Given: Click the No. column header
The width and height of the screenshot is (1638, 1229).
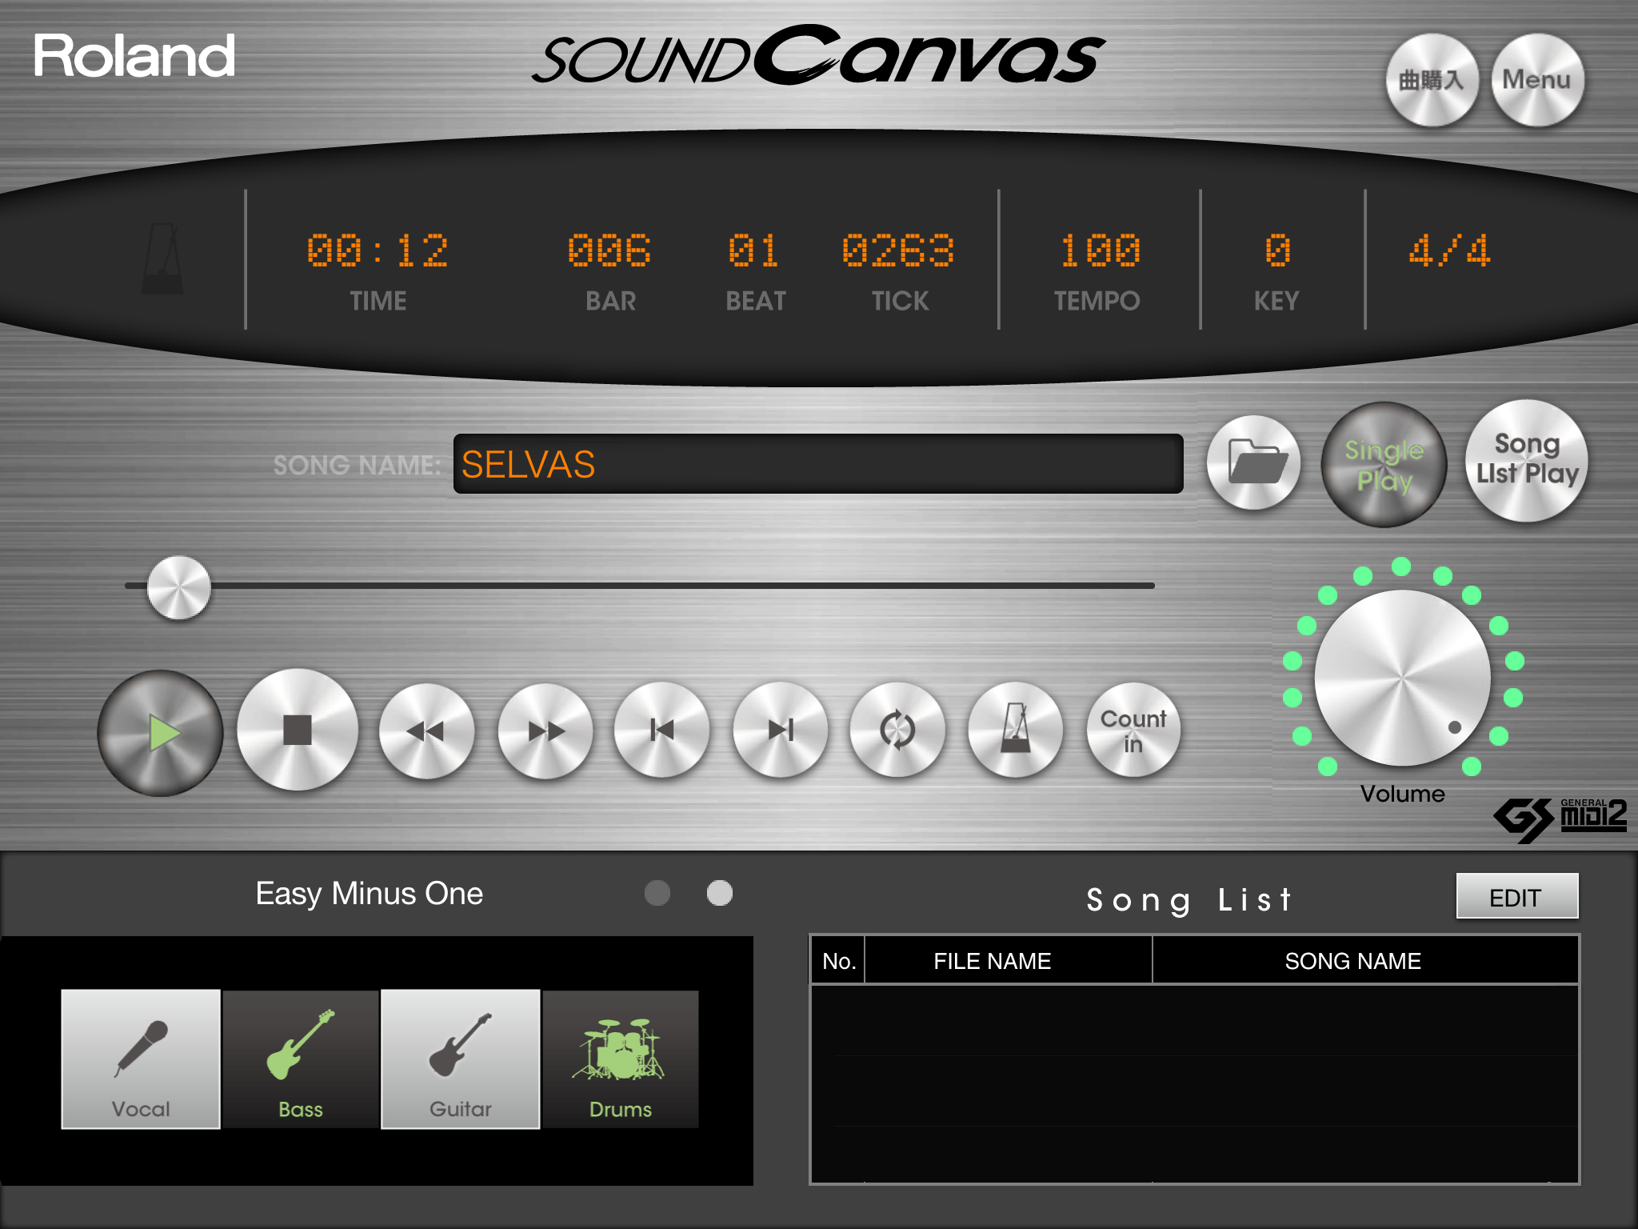Looking at the screenshot, I should pos(839,961).
